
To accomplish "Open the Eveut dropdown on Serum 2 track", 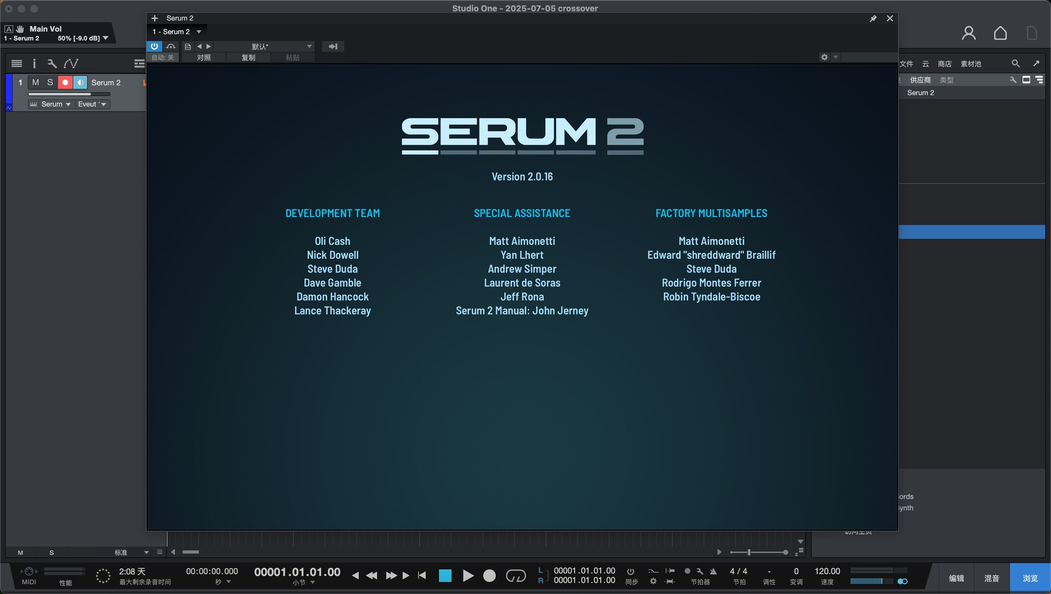I will [x=92, y=104].
